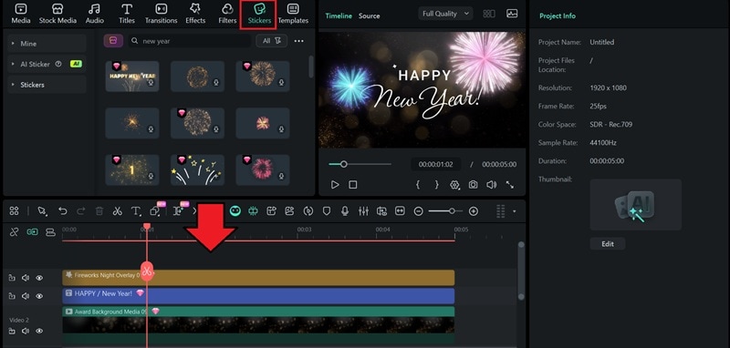Open more options (three dots) in stickers panel
Image resolution: width=730 pixels, height=348 pixels.
(x=299, y=41)
